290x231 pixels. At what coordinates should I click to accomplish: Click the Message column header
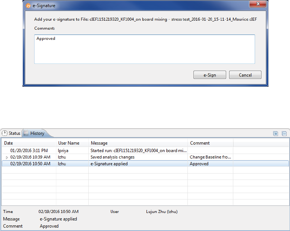pyautogui.click(x=138, y=143)
